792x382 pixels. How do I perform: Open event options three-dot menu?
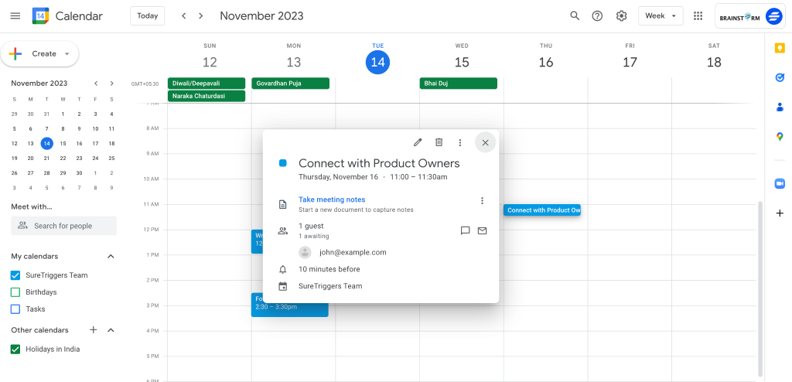[459, 142]
